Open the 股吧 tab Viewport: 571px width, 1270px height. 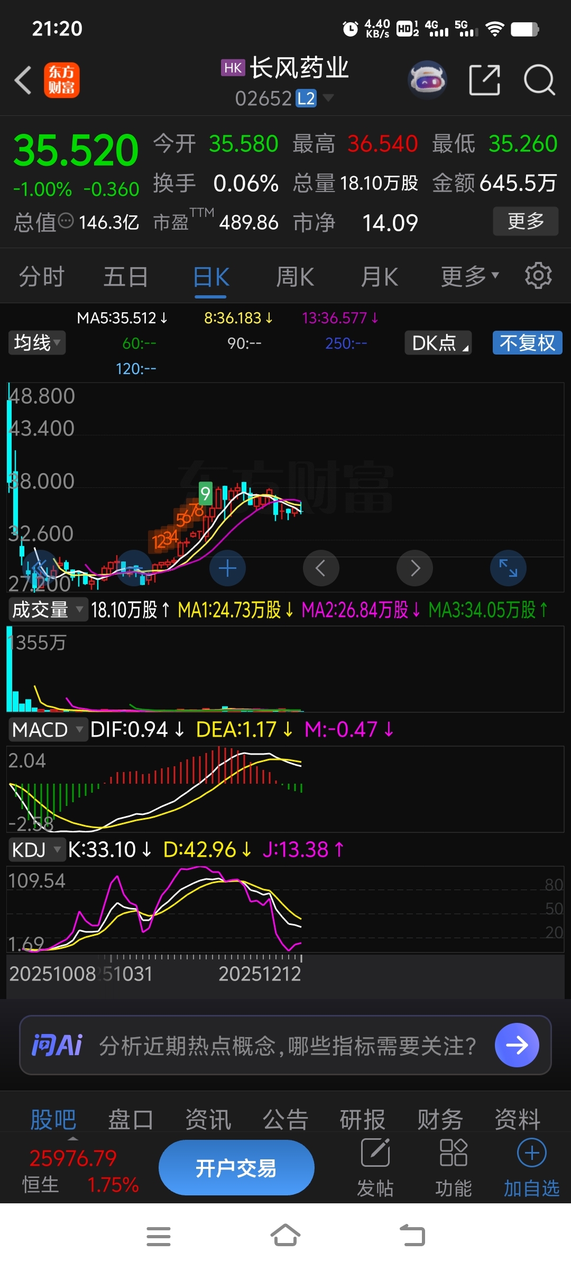[x=53, y=1120]
